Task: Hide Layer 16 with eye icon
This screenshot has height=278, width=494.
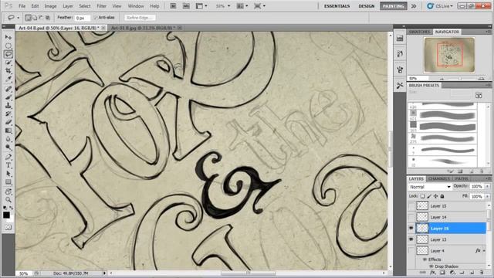Action: [411, 229]
